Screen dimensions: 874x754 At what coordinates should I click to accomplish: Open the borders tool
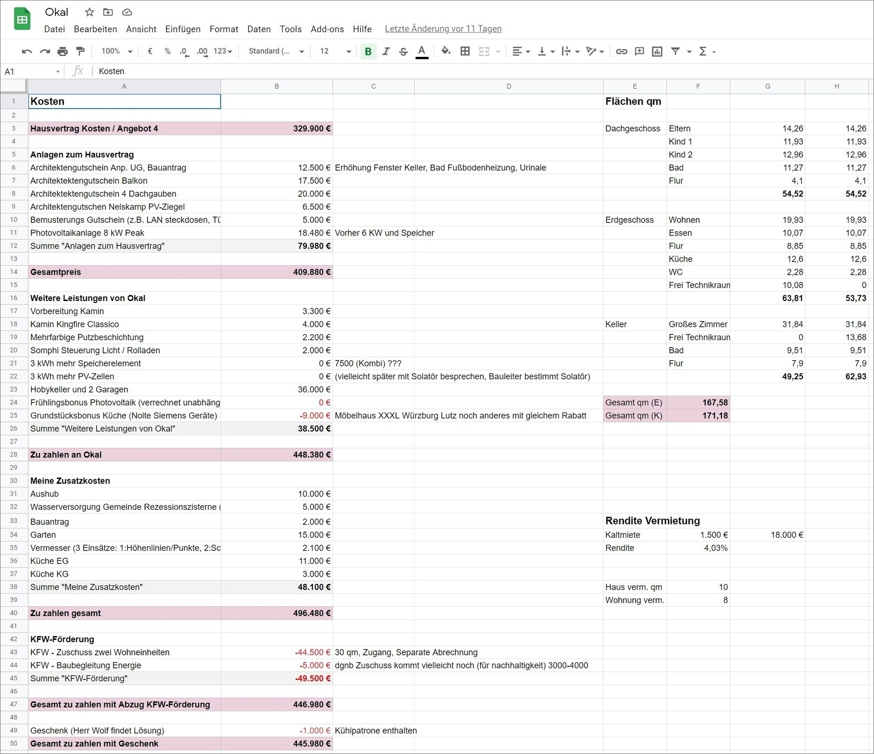465,51
